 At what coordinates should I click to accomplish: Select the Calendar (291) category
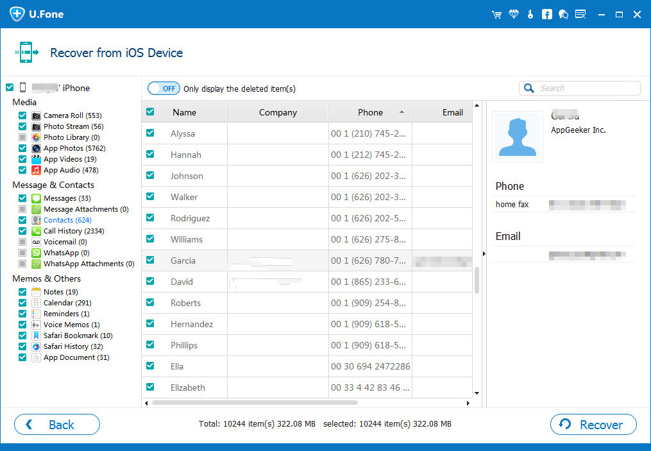[68, 303]
